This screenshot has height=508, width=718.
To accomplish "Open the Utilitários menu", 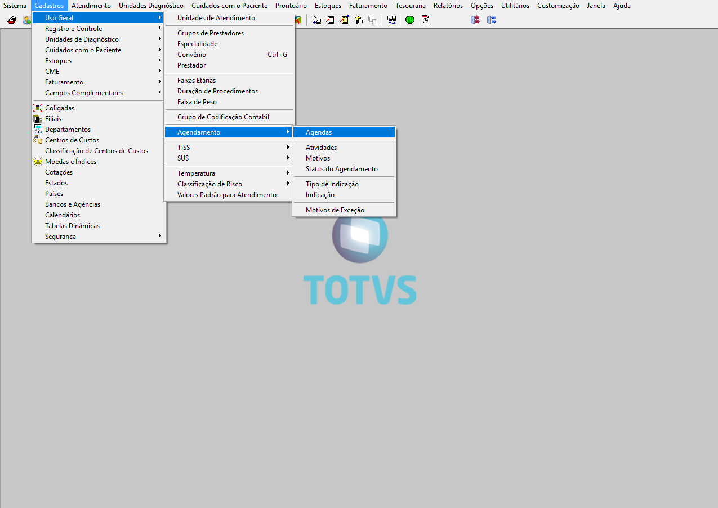I will tap(515, 6).
